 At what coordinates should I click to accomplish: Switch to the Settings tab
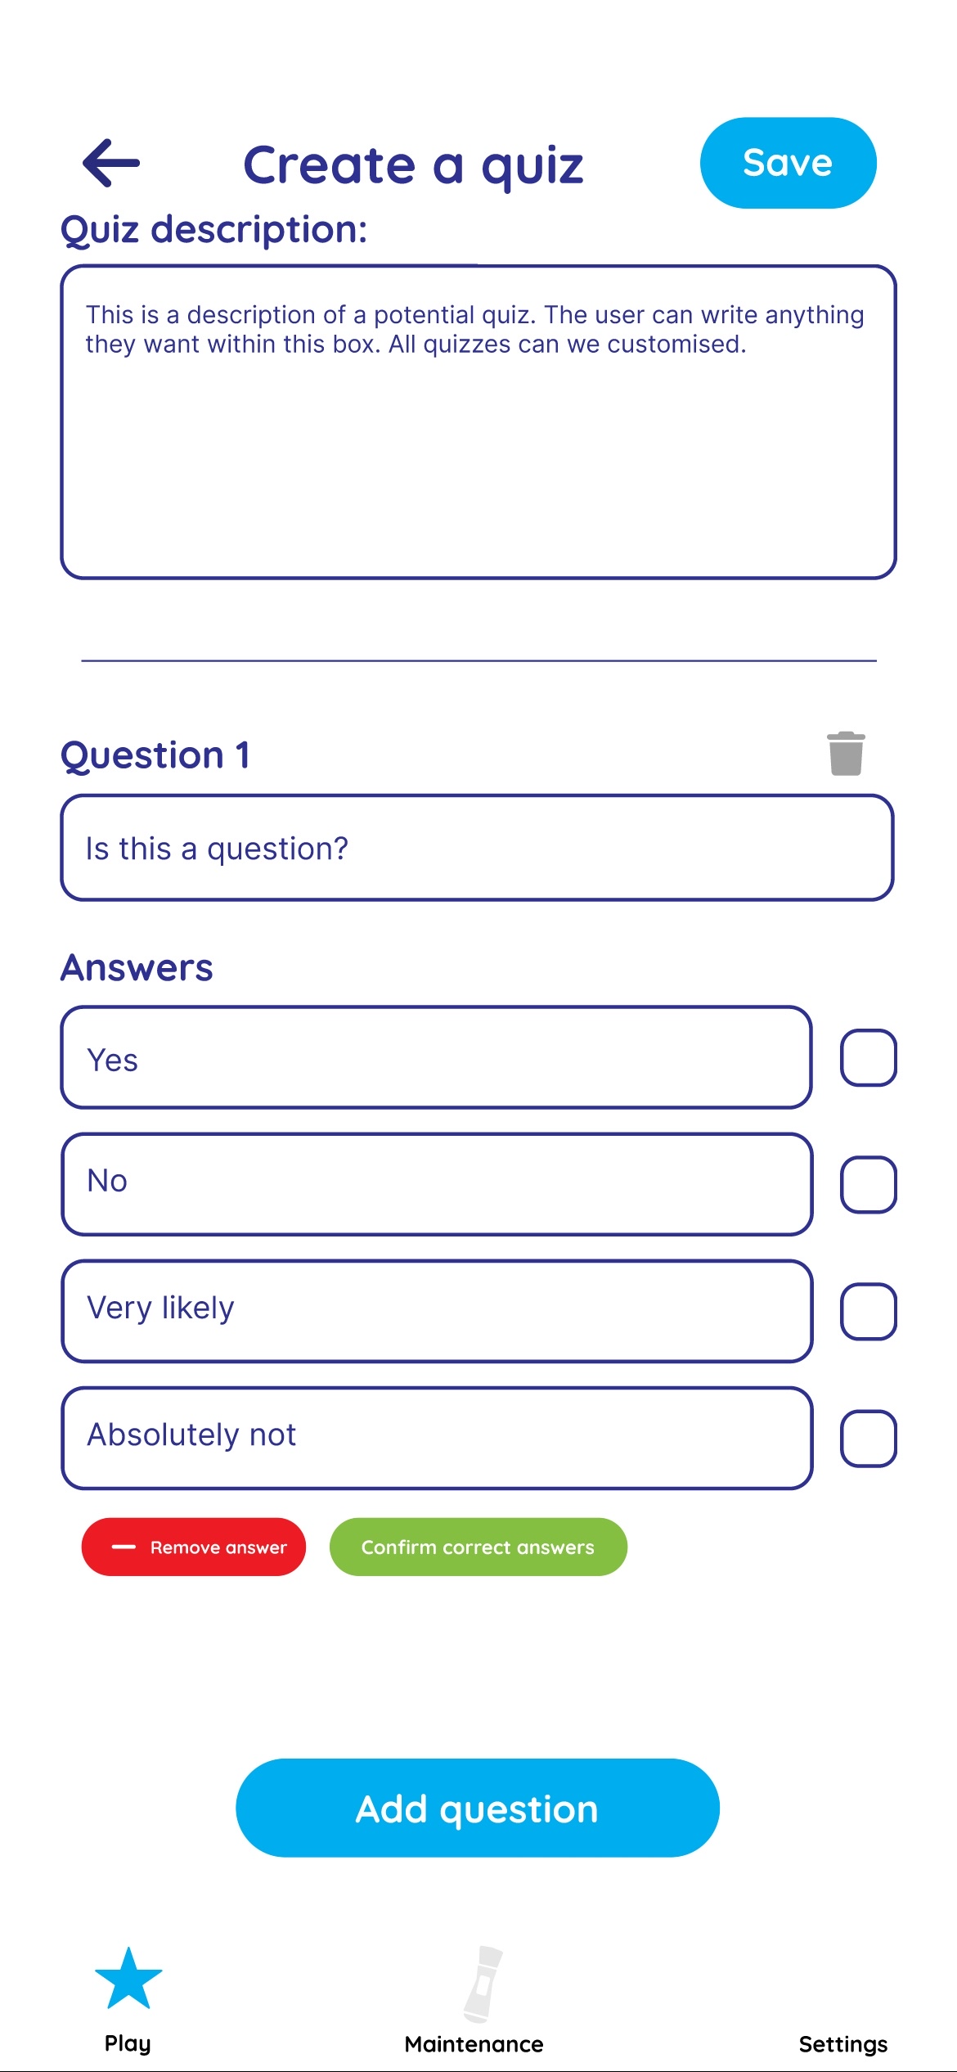(x=842, y=2043)
